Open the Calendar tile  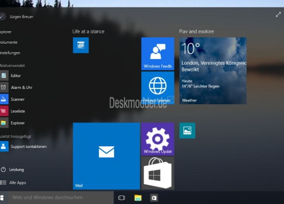[x=81, y=45]
